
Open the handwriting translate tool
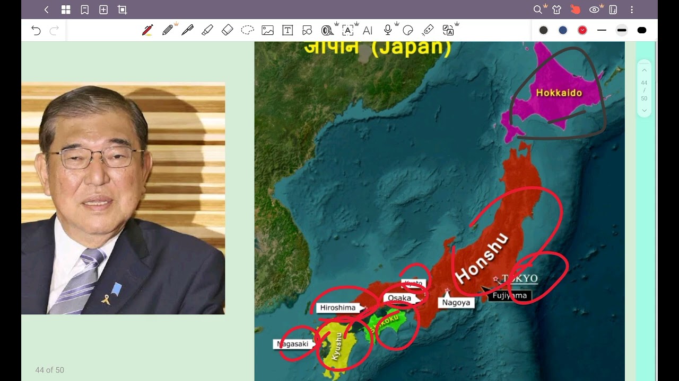(x=448, y=30)
